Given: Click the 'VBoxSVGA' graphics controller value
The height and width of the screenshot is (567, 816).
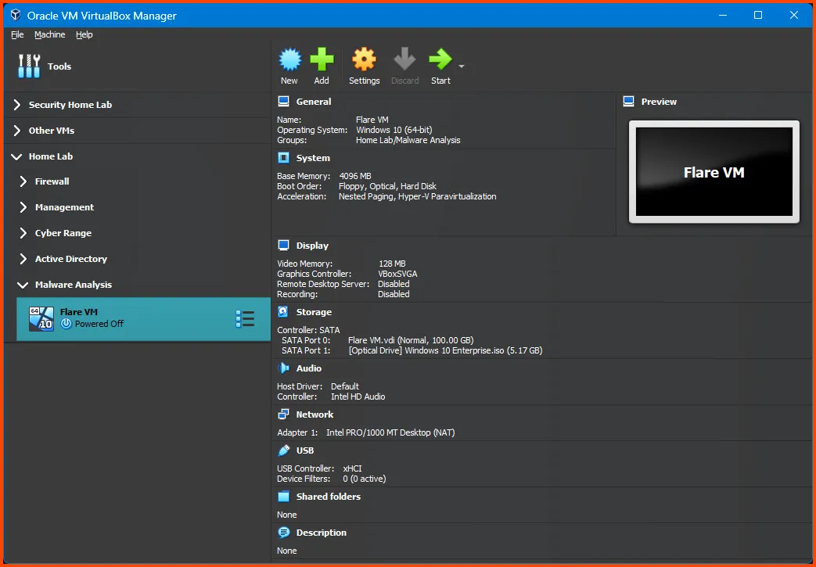Looking at the screenshot, I should [x=397, y=275].
